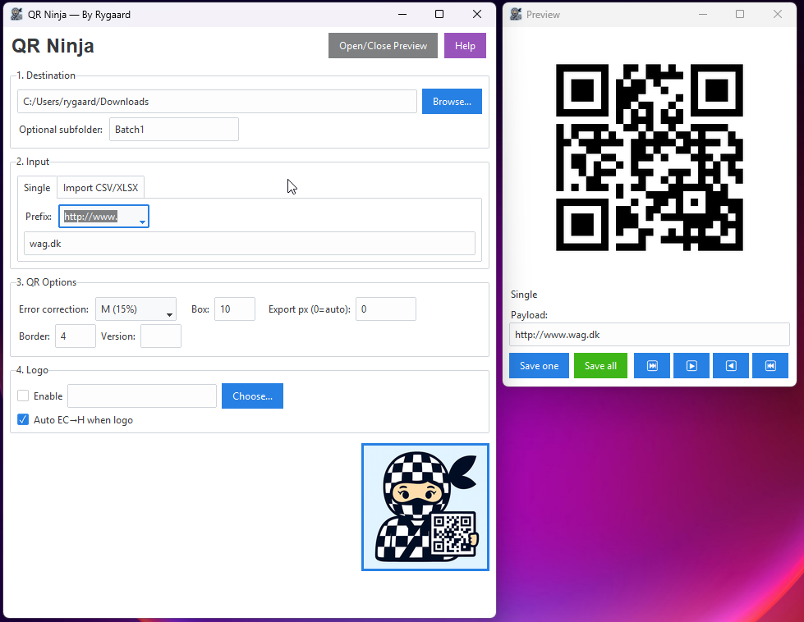Click the QR Ninja title bar app icon
The width and height of the screenshot is (804, 622).
click(x=16, y=14)
